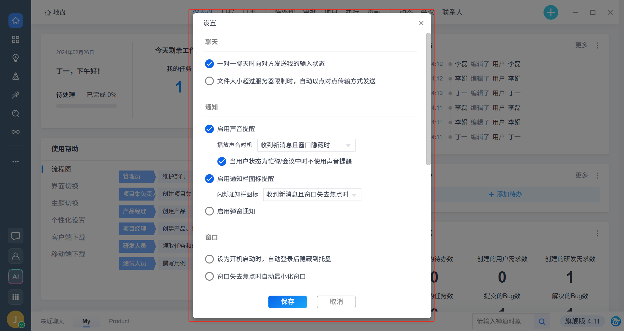Open the home (地盘) icon in the left sidebar
Image resolution: width=624 pixels, height=331 pixels.
[16, 21]
